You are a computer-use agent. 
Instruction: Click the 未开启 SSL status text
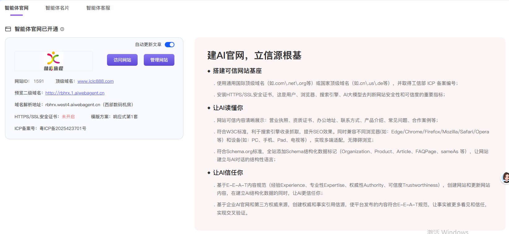pyautogui.click(x=68, y=117)
